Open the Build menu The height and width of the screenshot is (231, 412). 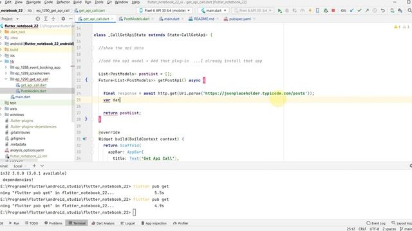[77, 2]
